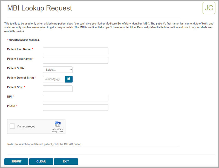Click the CLEAR button
The image size is (219, 168).
41,161
